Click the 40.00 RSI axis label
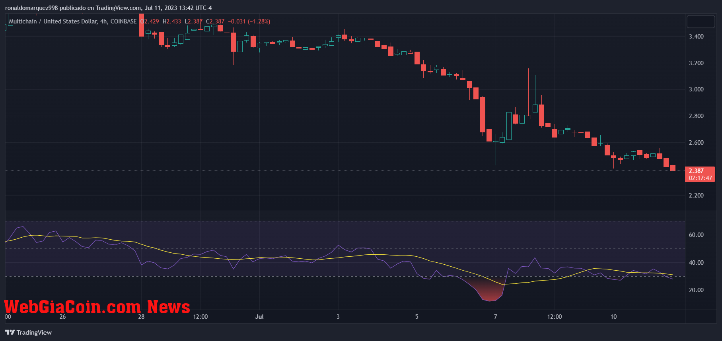Screen dimensions: 722x341 [696, 263]
